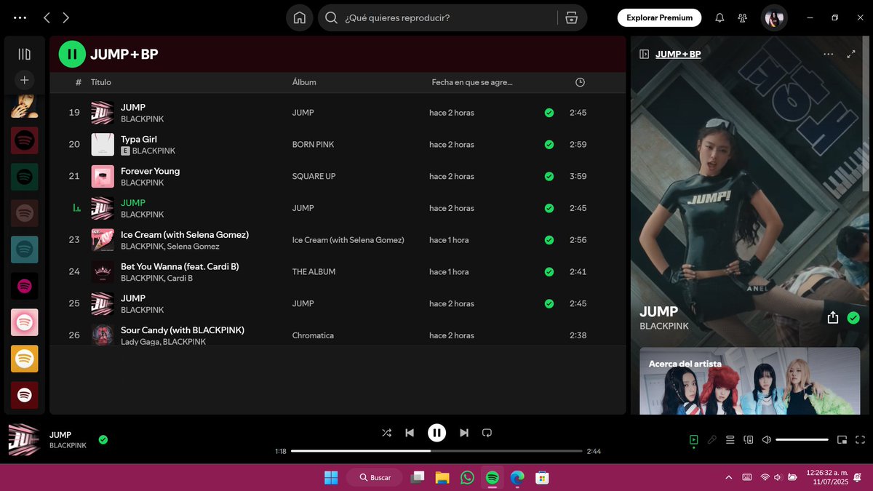Image resolution: width=873 pixels, height=491 pixels.
Task: Open the light pink playlist in the sidebar
Action: click(x=24, y=322)
